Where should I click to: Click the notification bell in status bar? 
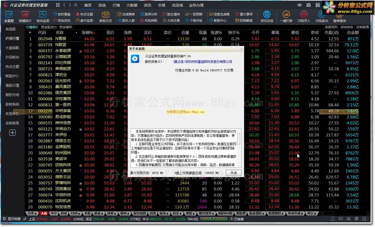tap(333, 219)
